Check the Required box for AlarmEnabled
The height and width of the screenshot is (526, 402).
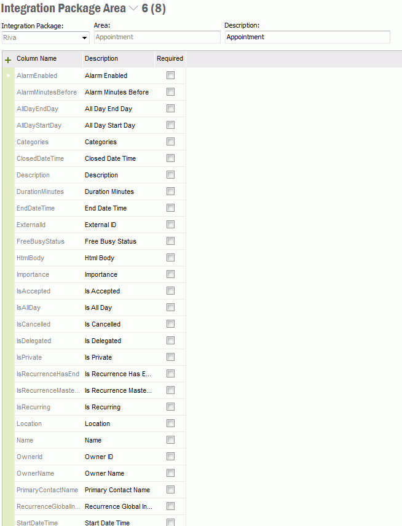(170, 75)
